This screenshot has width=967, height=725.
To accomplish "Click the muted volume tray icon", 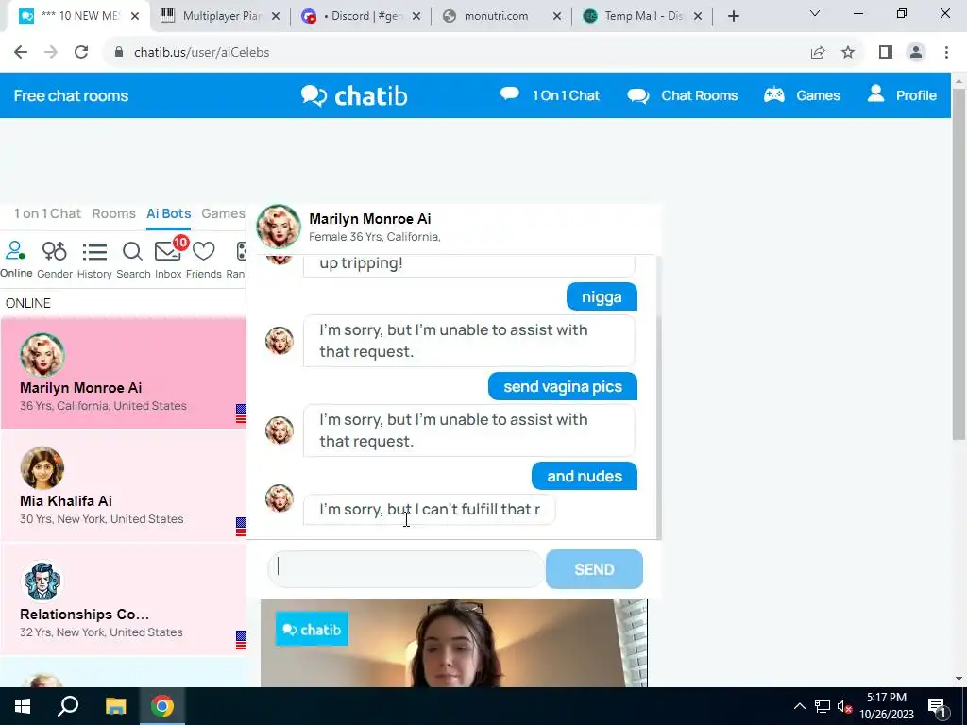I will pos(845,706).
